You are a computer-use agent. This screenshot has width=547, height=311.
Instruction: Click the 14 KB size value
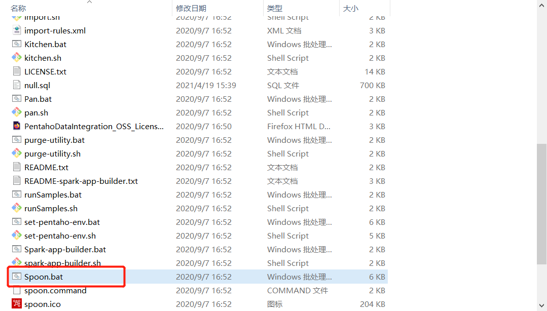point(375,71)
